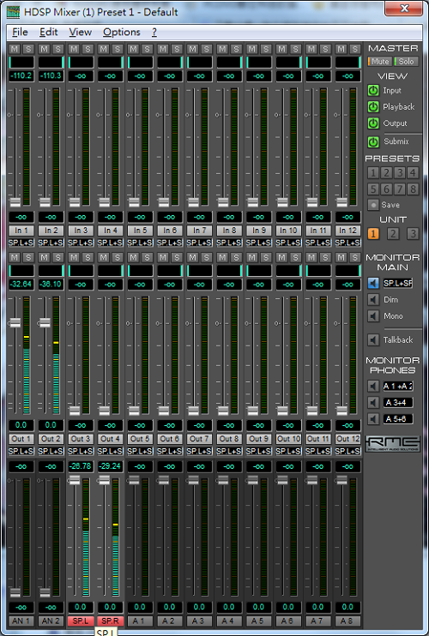This screenshot has width=429, height=636.
Task: Click the In 5 input fader knob
Action: point(134,202)
